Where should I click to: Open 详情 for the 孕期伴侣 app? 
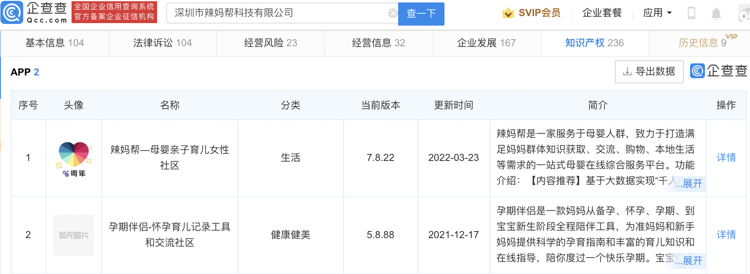click(x=726, y=235)
